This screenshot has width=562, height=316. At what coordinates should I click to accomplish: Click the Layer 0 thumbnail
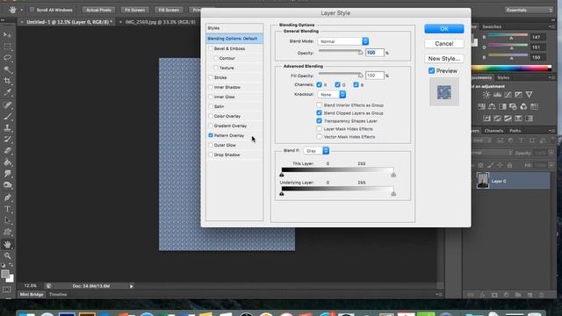483,181
